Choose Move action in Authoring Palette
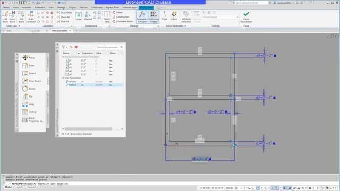The width and height of the screenshot is (340, 191). pos(29,58)
